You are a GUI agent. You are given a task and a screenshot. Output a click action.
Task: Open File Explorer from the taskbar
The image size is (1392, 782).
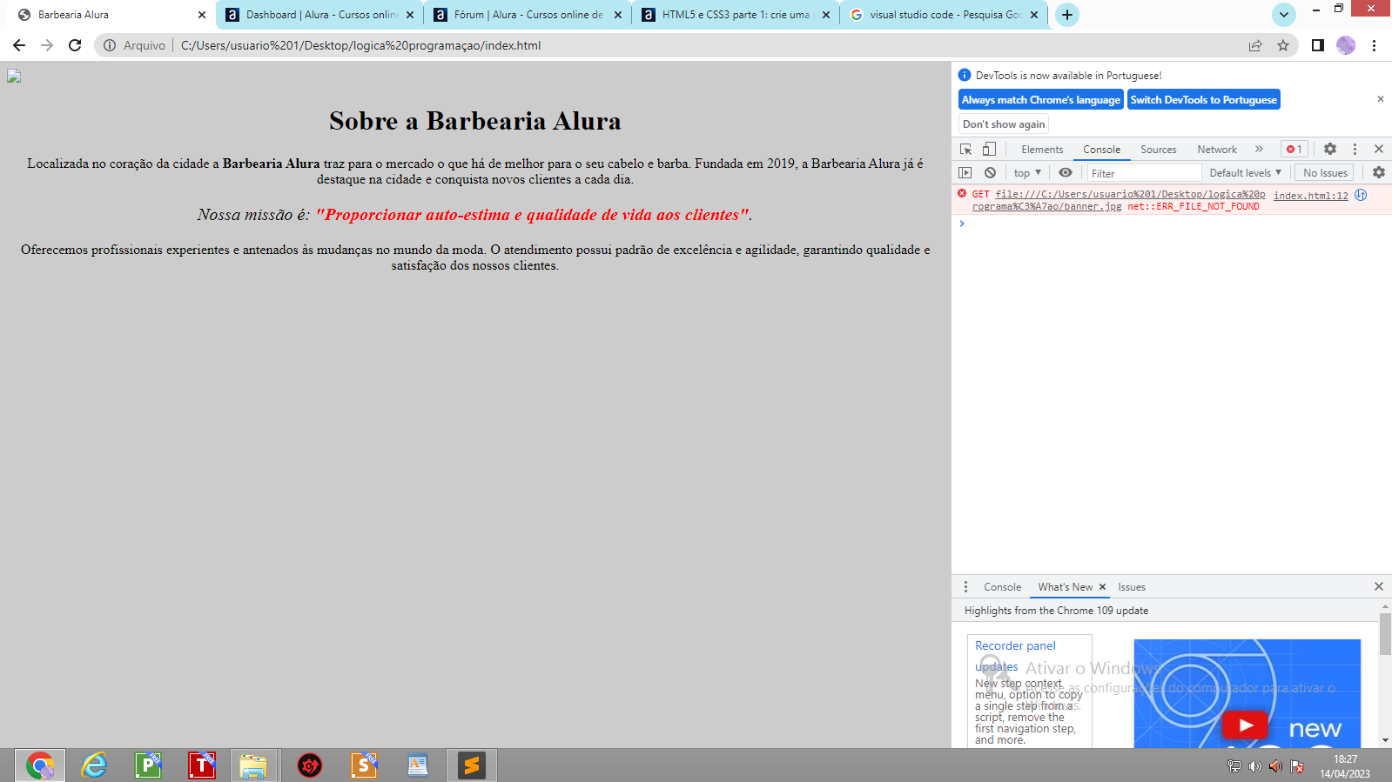click(254, 765)
